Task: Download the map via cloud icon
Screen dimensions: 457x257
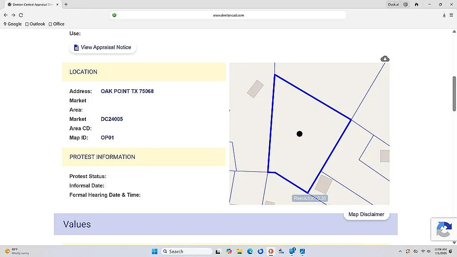Action: [385, 59]
